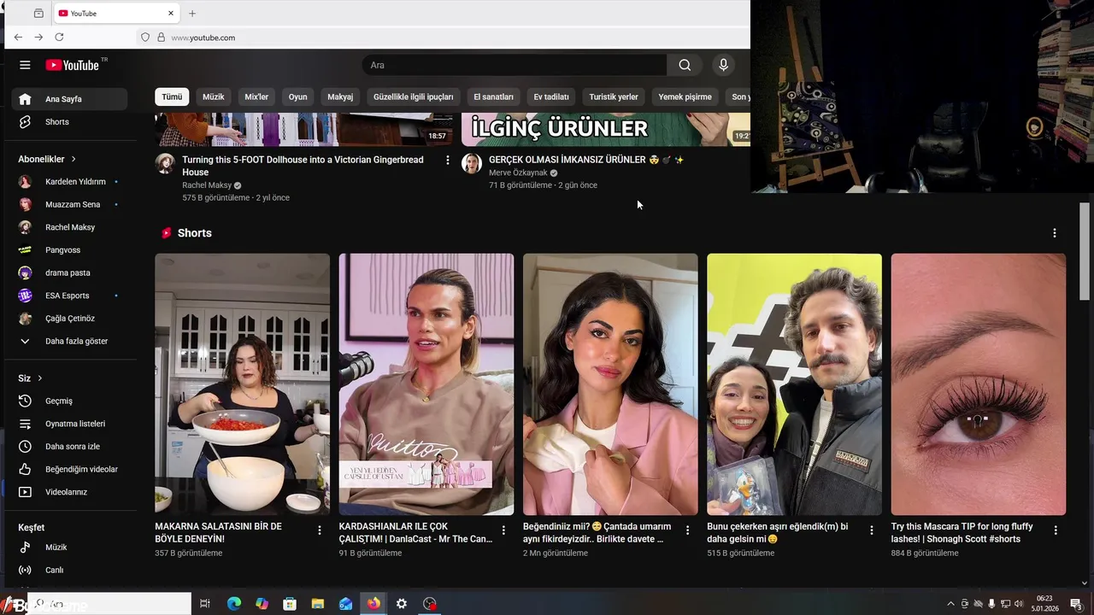Select the Oyun filter chip
This screenshot has width=1094, height=615.
pyautogui.click(x=297, y=97)
